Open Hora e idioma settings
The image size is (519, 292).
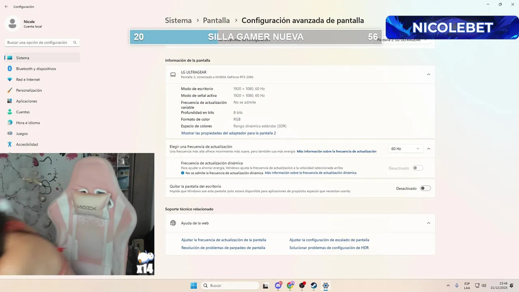(42, 123)
